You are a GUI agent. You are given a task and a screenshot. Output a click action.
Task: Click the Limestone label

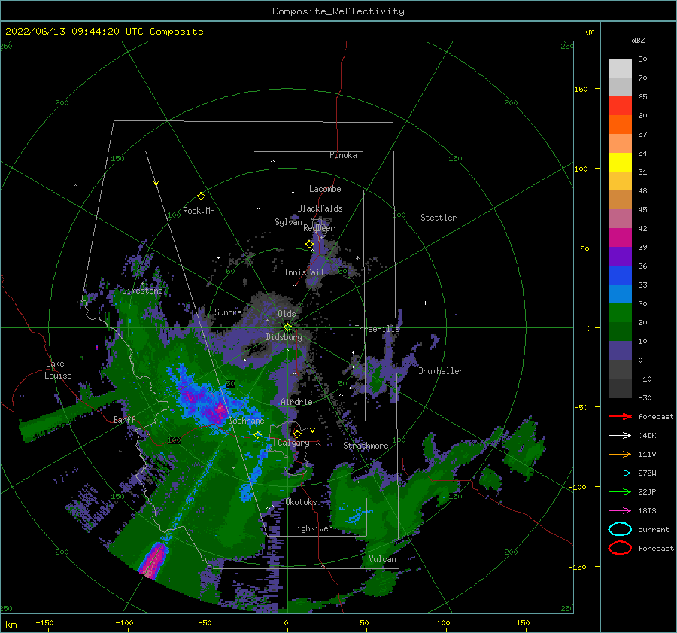[x=142, y=291]
